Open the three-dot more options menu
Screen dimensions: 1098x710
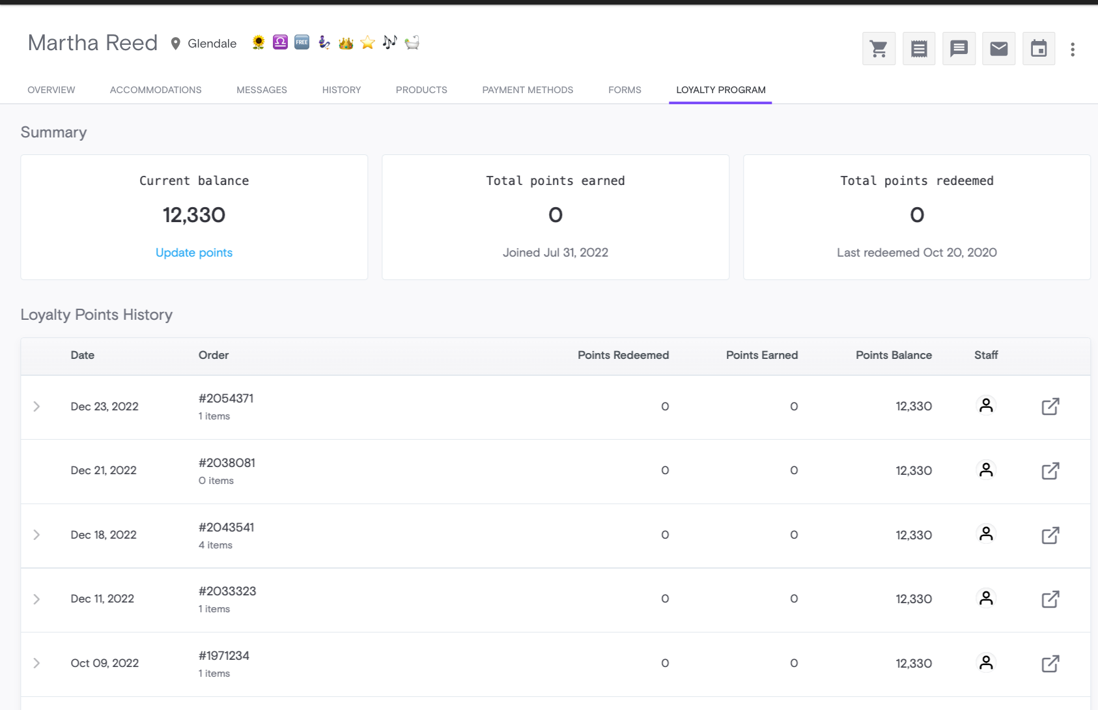[1073, 50]
